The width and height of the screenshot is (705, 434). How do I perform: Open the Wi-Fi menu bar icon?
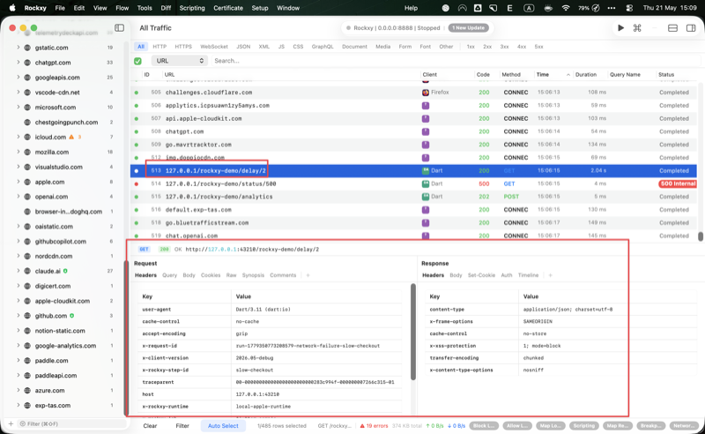click(x=566, y=8)
